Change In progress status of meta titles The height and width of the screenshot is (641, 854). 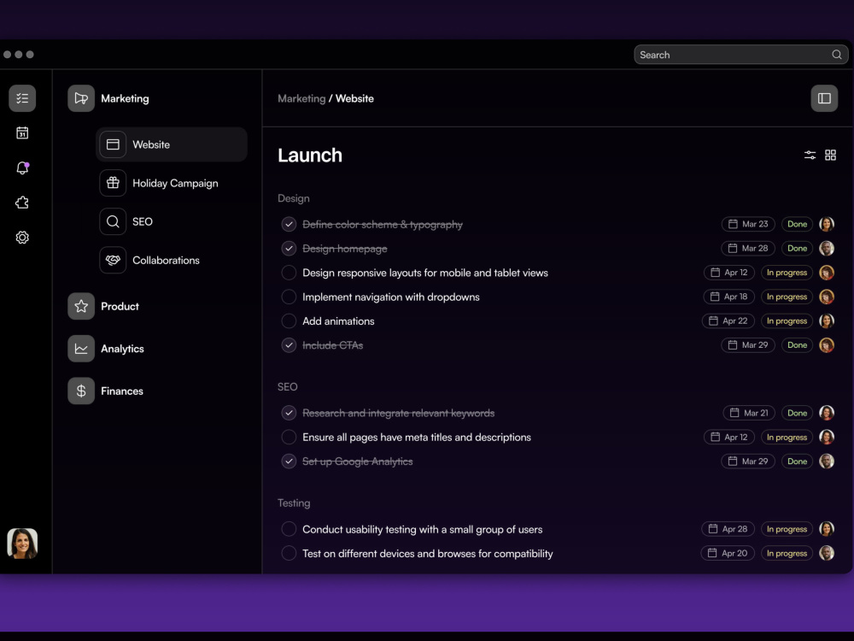coord(787,437)
